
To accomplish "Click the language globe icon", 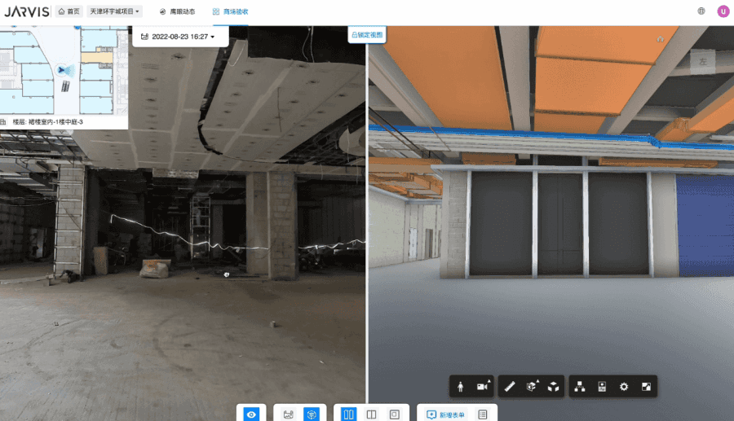I will (x=701, y=11).
